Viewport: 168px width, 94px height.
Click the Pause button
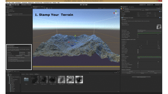pos(84,5)
